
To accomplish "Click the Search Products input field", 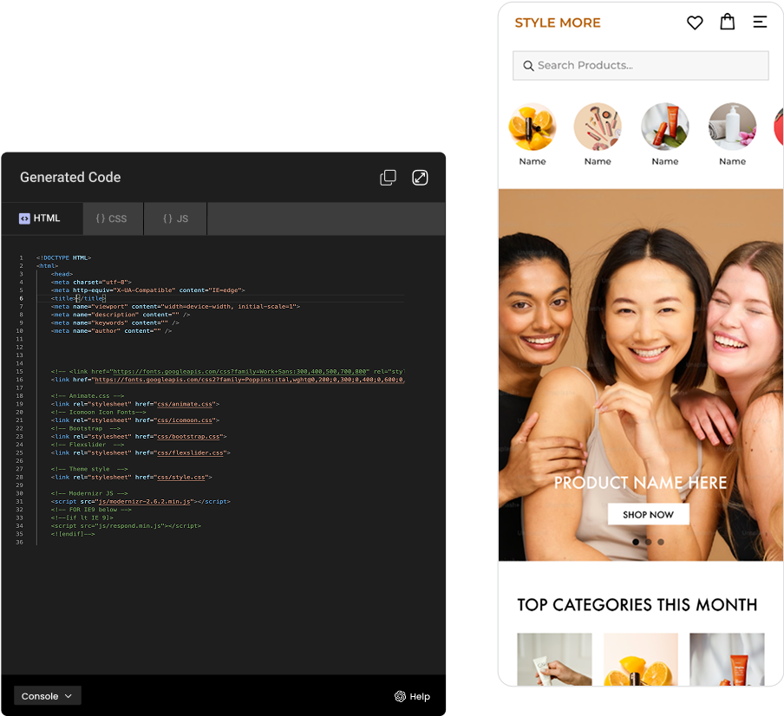I will tap(650, 66).
